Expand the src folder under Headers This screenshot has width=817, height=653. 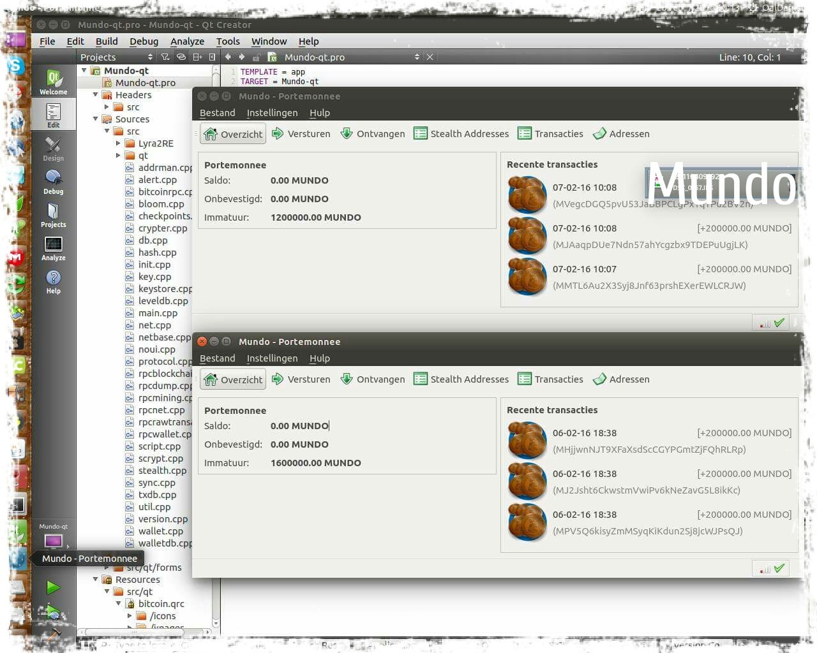pos(107,106)
